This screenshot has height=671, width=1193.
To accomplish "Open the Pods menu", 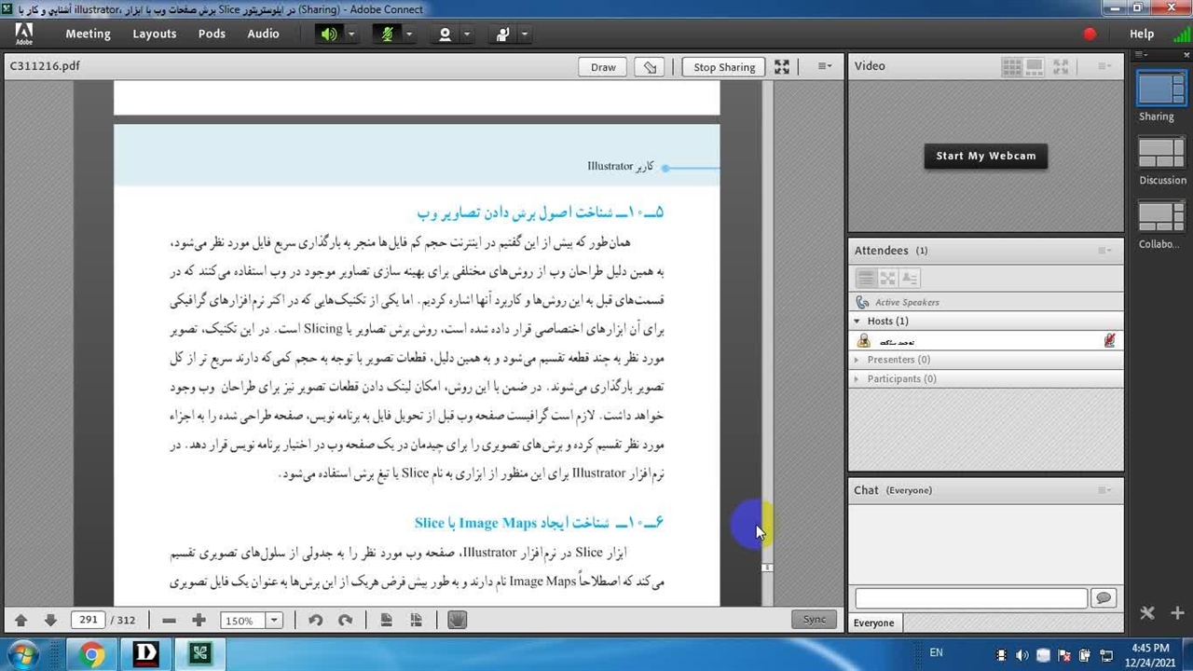I will (212, 34).
